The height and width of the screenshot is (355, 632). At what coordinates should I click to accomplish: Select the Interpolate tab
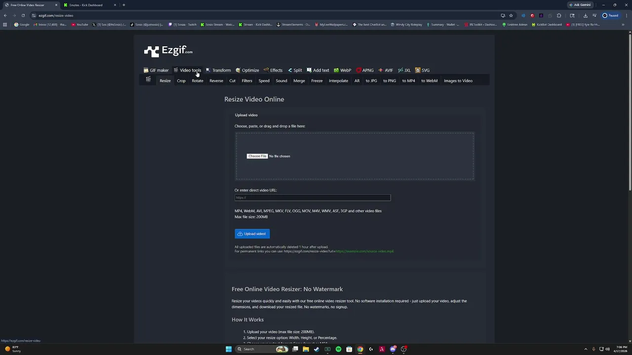339,81
